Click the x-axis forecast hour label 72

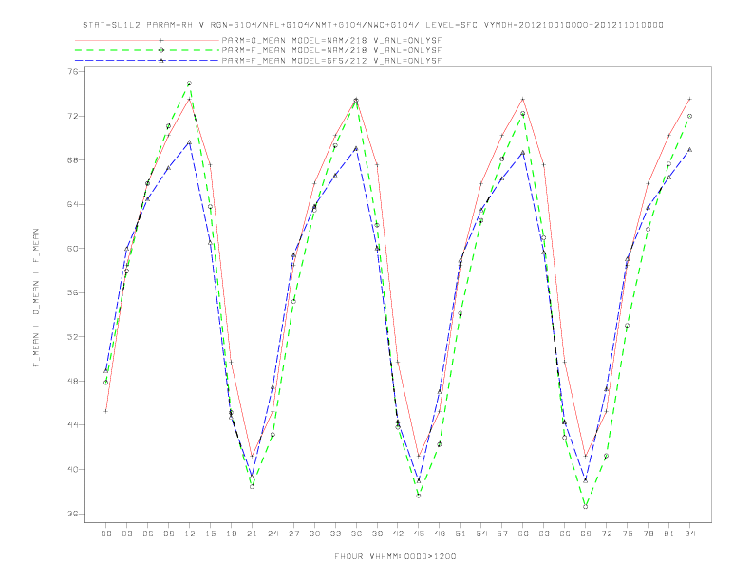coord(607,534)
